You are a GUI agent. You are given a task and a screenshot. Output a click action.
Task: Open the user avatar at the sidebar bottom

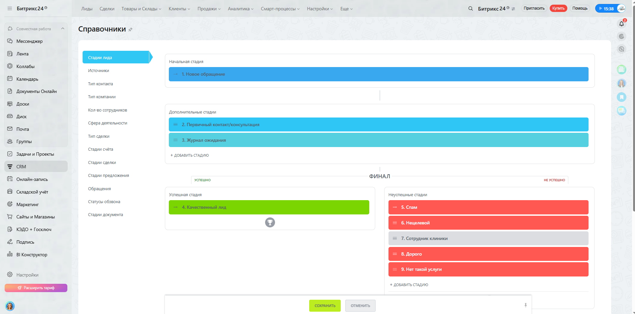tap(10, 306)
